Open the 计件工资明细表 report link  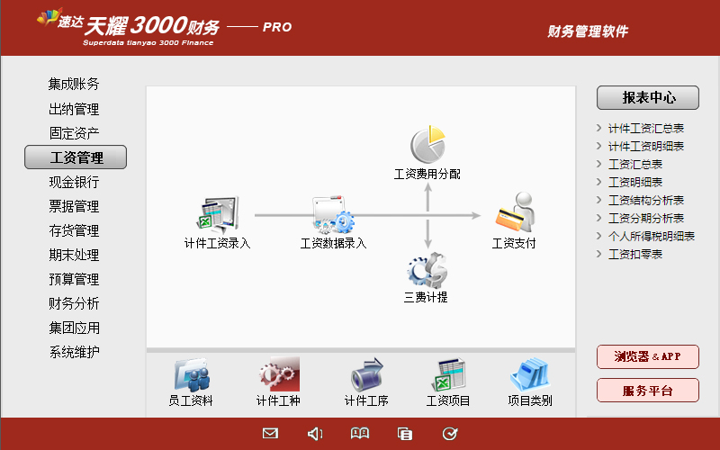646,147
